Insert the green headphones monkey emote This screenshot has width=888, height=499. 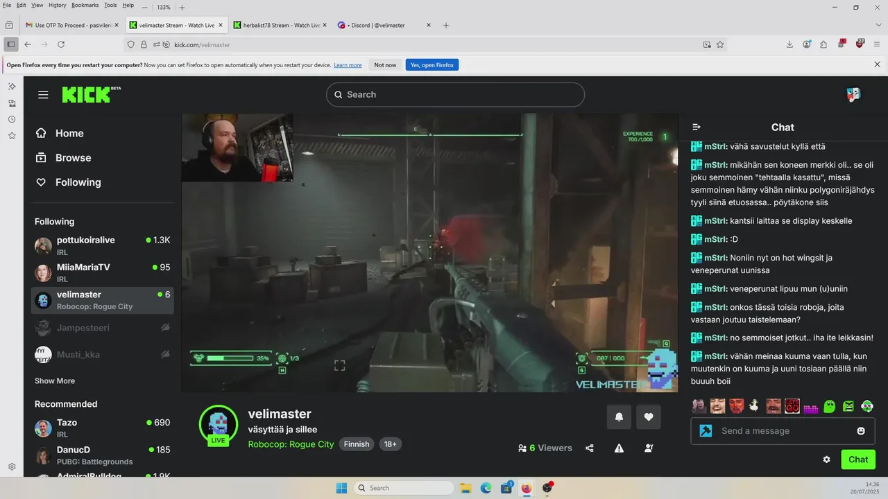tap(867, 406)
